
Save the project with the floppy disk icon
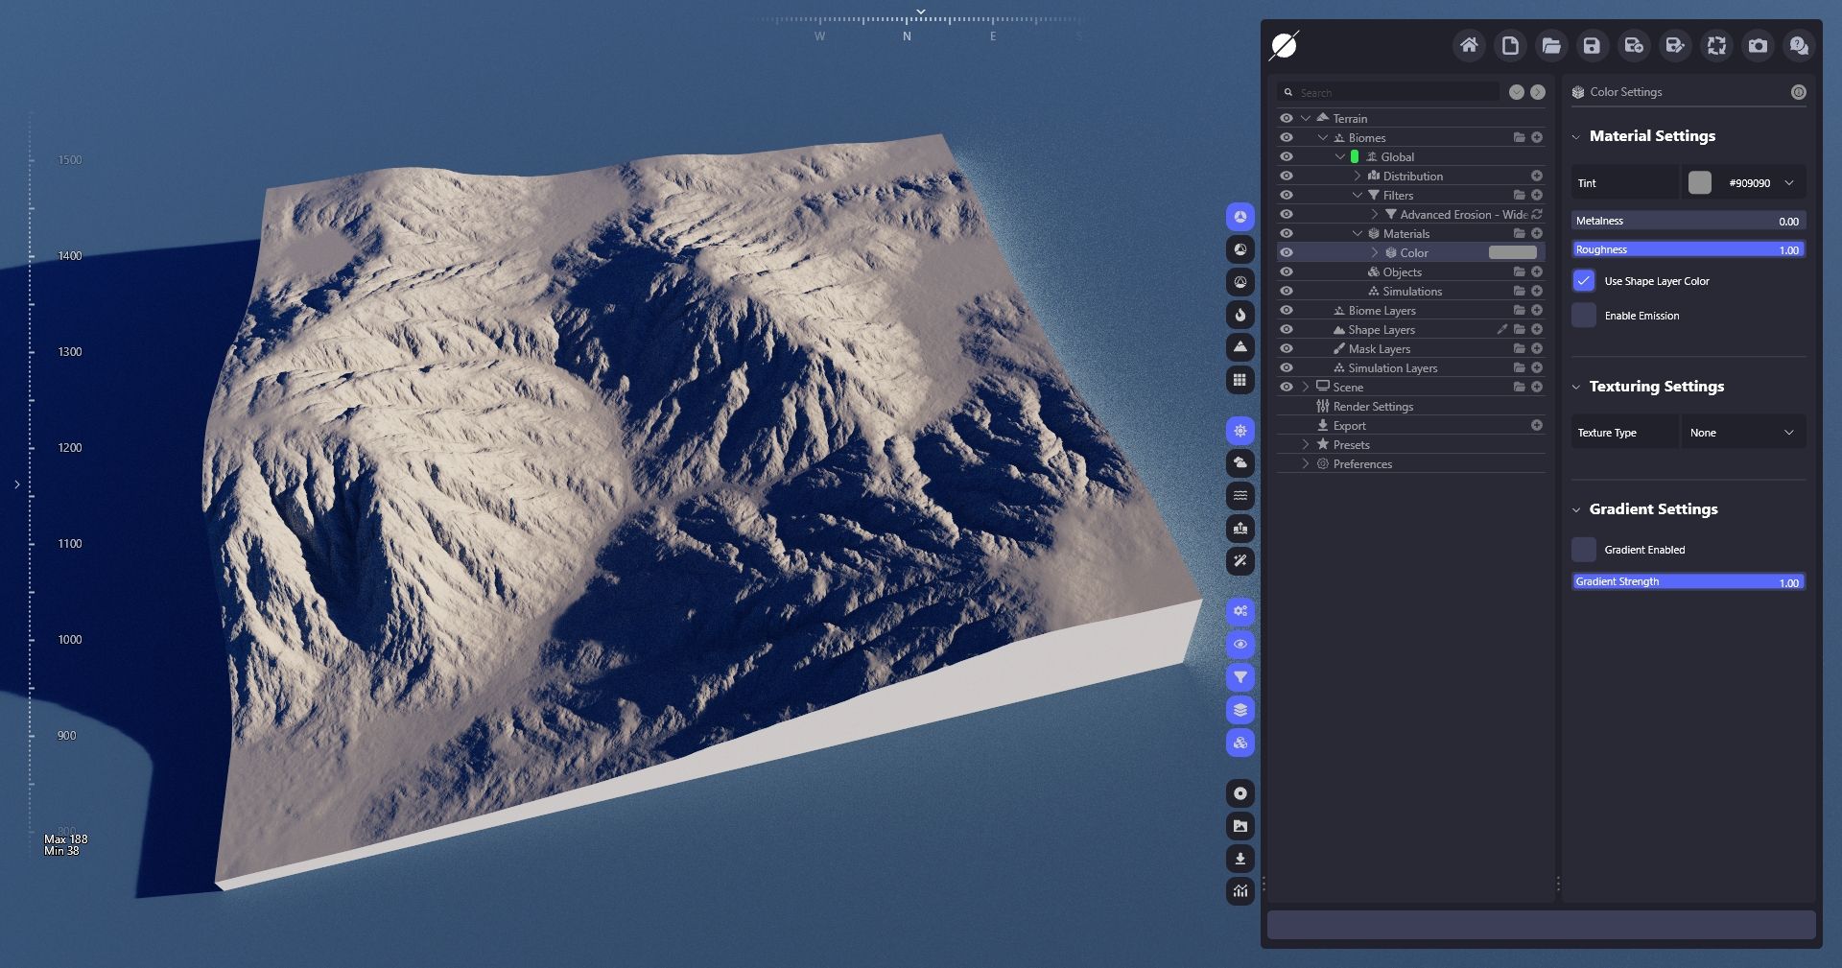[1593, 45]
